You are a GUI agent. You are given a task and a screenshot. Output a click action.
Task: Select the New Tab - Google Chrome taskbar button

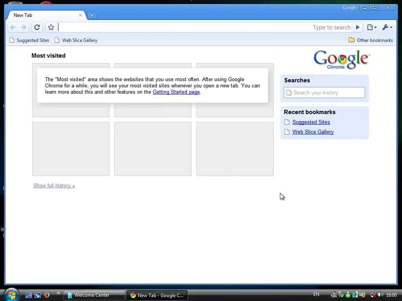click(157, 295)
